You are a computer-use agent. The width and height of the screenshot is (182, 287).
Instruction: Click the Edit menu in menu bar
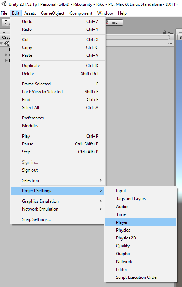point(16,13)
